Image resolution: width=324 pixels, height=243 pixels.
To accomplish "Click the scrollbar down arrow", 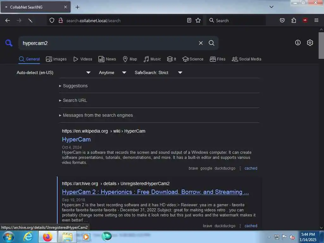I will pos(321,228).
